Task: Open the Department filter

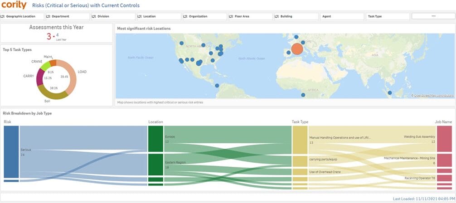Action: click(68, 16)
